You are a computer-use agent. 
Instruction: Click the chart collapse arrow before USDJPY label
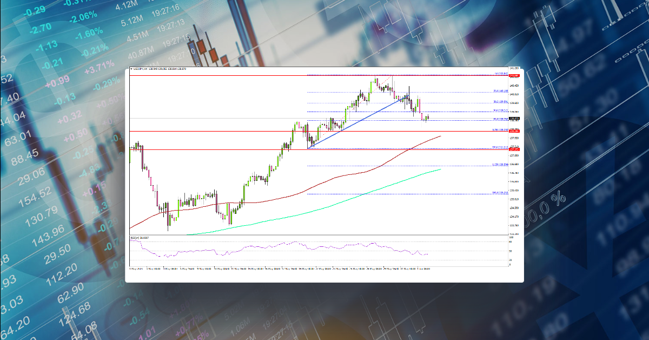coord(131,69)
